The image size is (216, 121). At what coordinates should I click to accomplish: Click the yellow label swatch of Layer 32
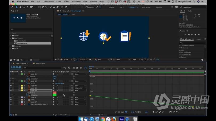22,86
